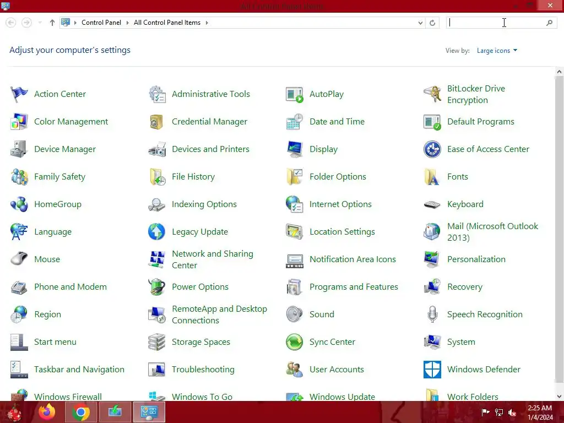
Task: Open Storage Spaces drives icon
Action: tap(157, 342)
